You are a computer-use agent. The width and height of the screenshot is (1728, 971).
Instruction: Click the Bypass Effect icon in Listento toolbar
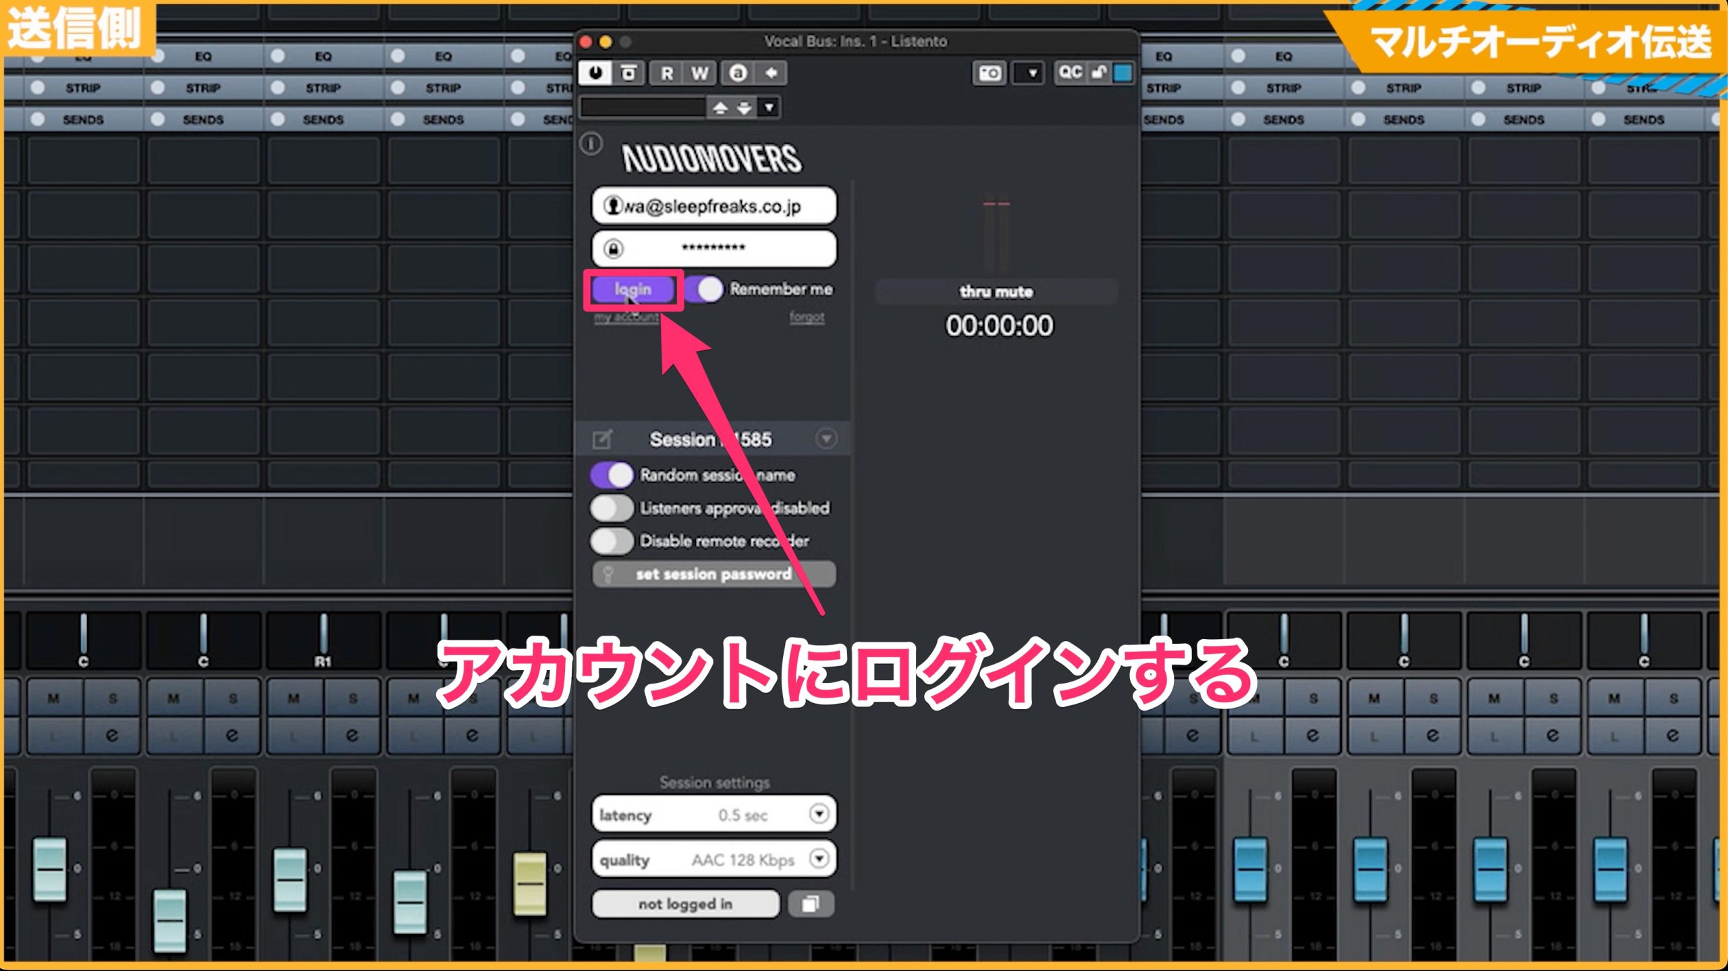pos(628,73)
